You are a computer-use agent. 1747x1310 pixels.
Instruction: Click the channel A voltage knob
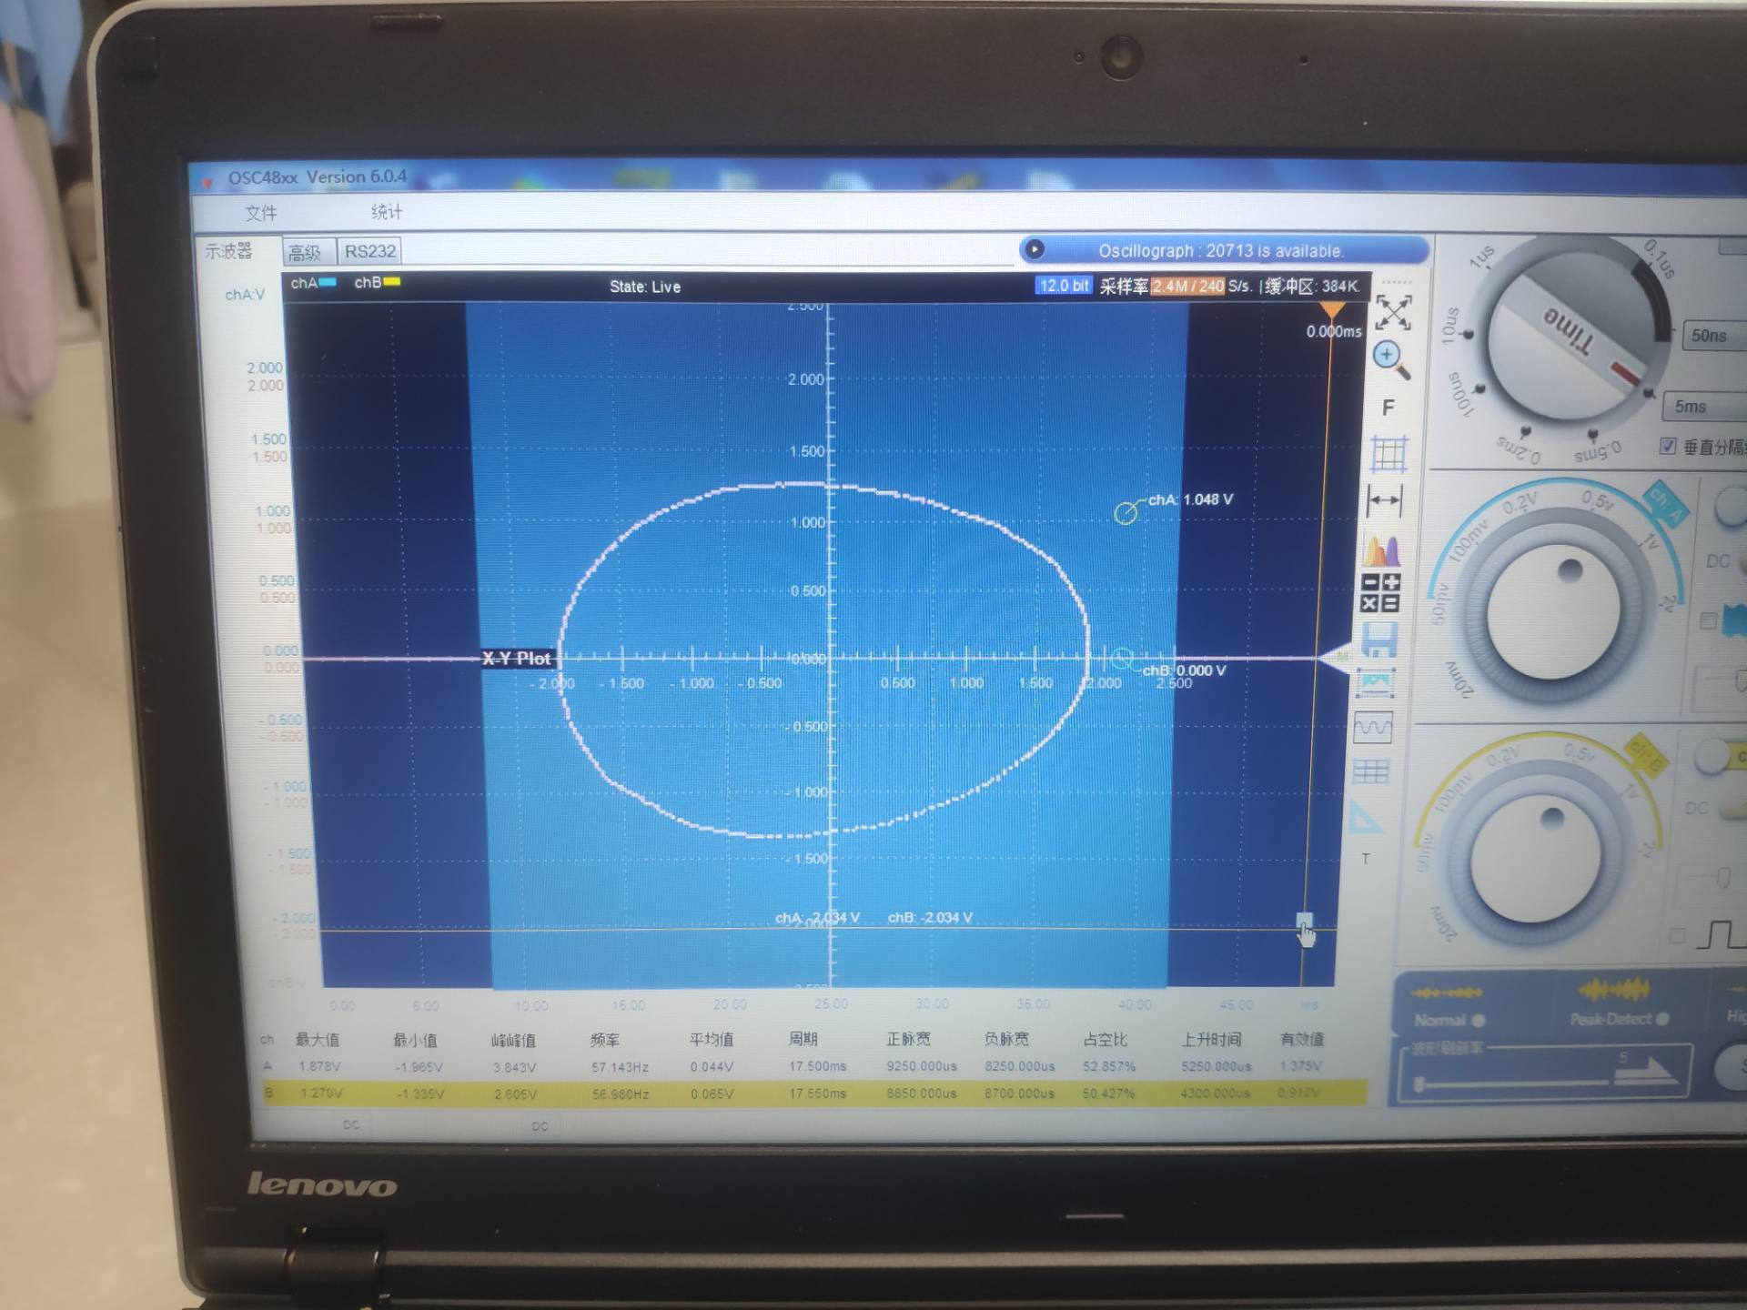click(1552, 610)
